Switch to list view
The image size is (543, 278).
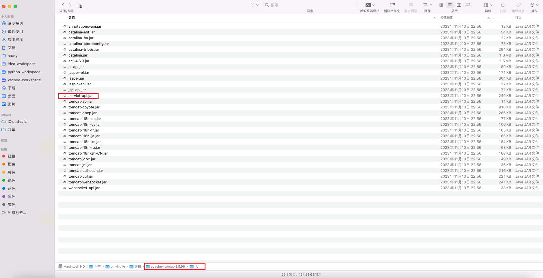click(x=450, y=5)
